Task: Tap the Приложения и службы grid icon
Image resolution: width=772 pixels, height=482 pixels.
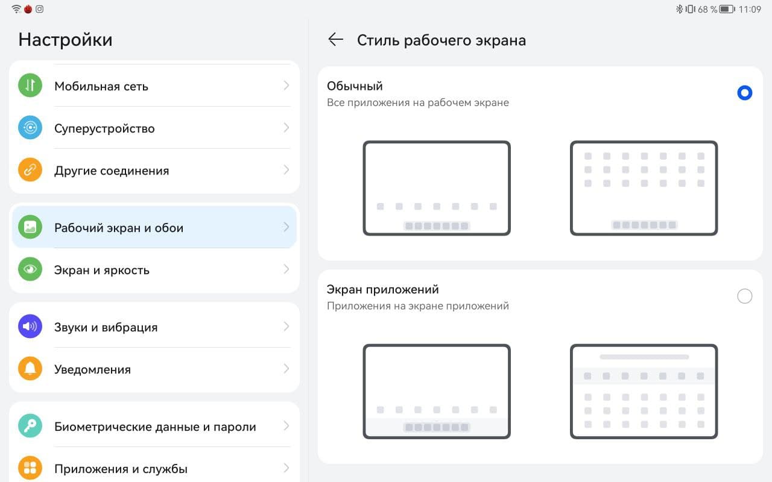Action: point(30,468)
